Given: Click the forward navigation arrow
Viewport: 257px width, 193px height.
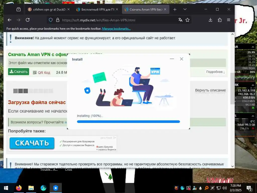Looking at the screenshot, I should point(19,20).
